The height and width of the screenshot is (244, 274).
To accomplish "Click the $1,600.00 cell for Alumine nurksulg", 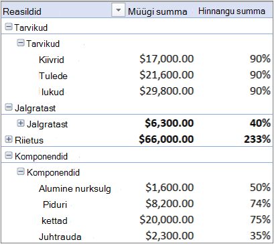I will 169,188.
